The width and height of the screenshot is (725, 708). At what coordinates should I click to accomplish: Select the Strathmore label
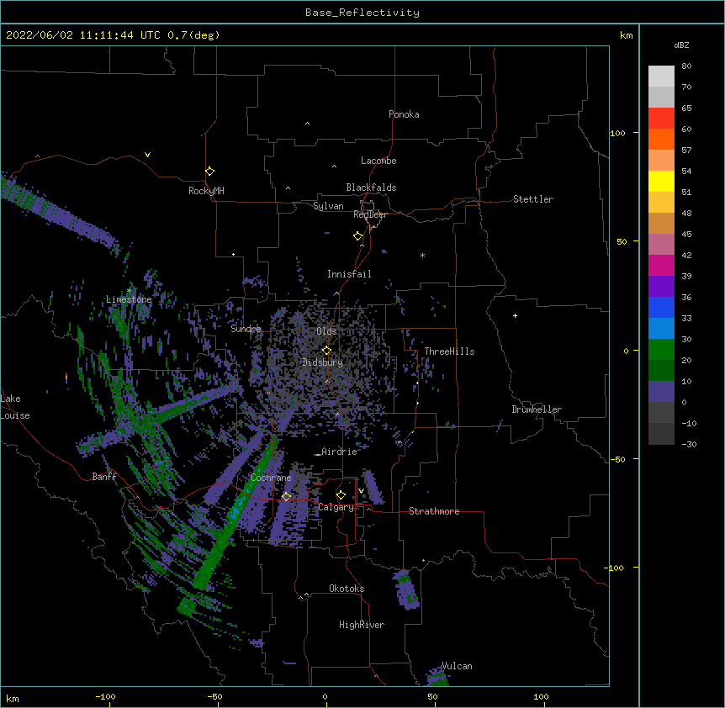(434, 511)
